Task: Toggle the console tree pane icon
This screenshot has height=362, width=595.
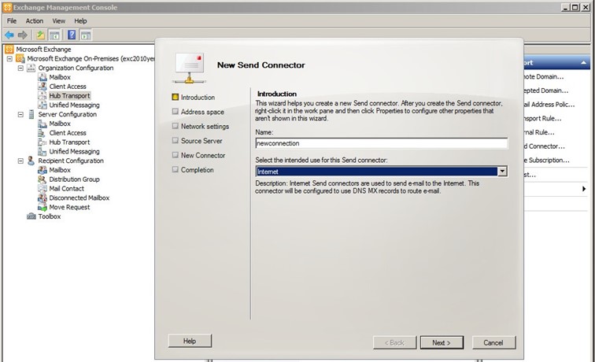Action: pyautogui.click(x=54, y=35)
